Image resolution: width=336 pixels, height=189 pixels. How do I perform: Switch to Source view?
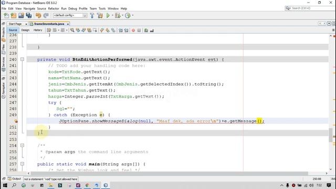tap(13, 30)
